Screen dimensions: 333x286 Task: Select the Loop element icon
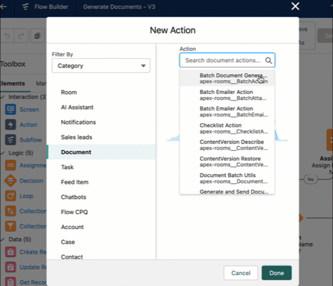(10, 195)
